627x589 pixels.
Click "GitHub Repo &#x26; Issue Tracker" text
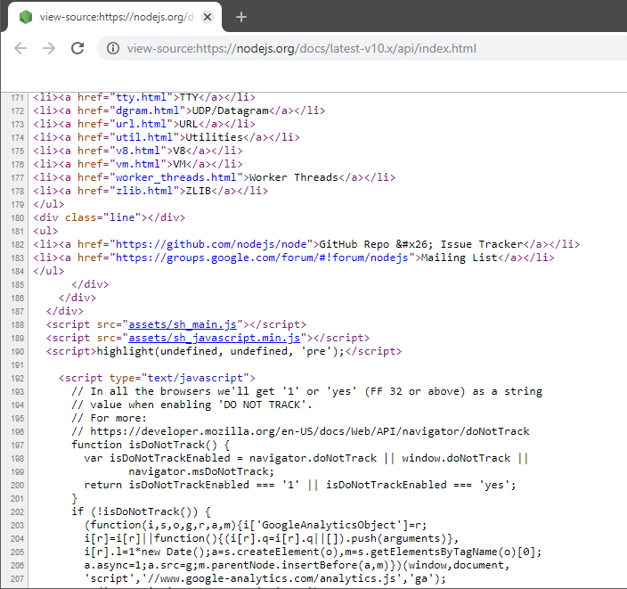420,244
